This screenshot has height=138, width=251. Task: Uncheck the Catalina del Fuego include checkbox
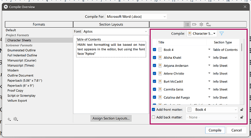coord(154,97)
